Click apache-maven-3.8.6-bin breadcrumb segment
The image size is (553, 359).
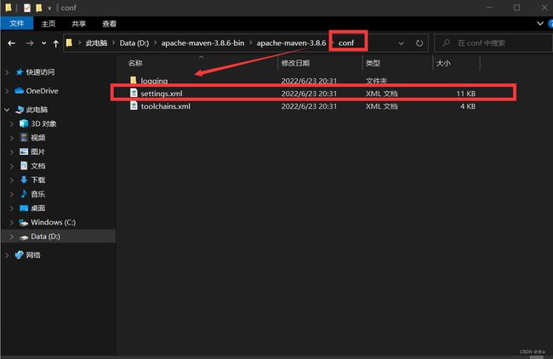pyautogui.click(x=202, y=43)
